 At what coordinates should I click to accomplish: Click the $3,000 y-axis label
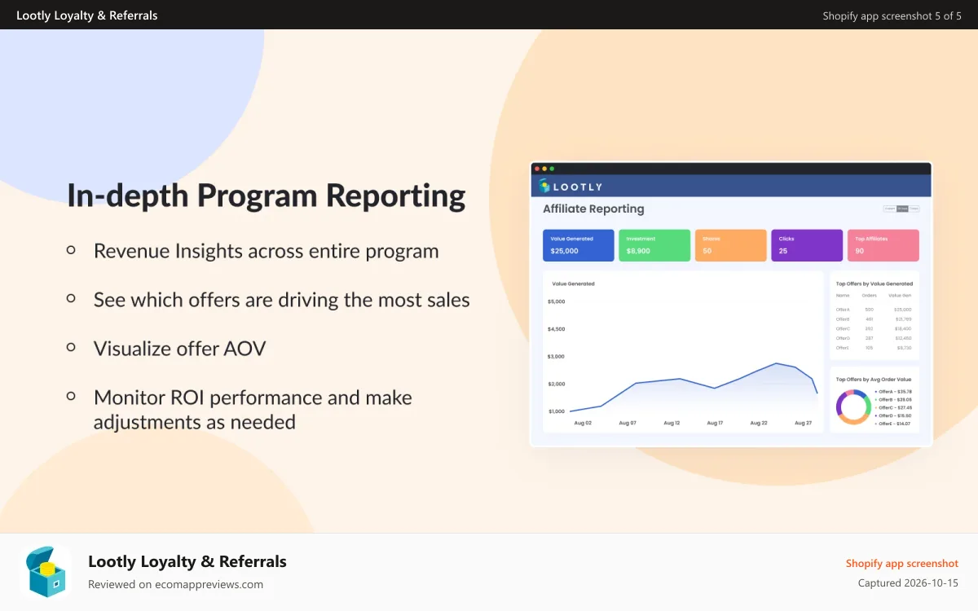pyautogui.click(x=557, y=356)
